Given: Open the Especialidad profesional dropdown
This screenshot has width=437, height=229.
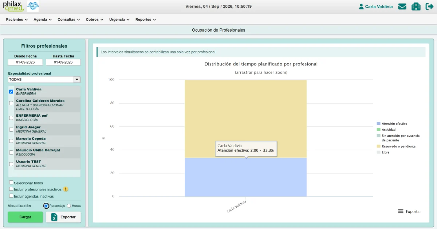Looking at the screenshot, I should tap(44, 80).
